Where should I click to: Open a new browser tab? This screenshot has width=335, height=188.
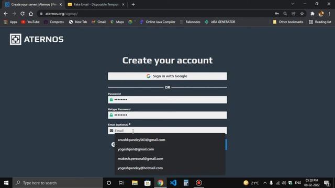point(133,5)
